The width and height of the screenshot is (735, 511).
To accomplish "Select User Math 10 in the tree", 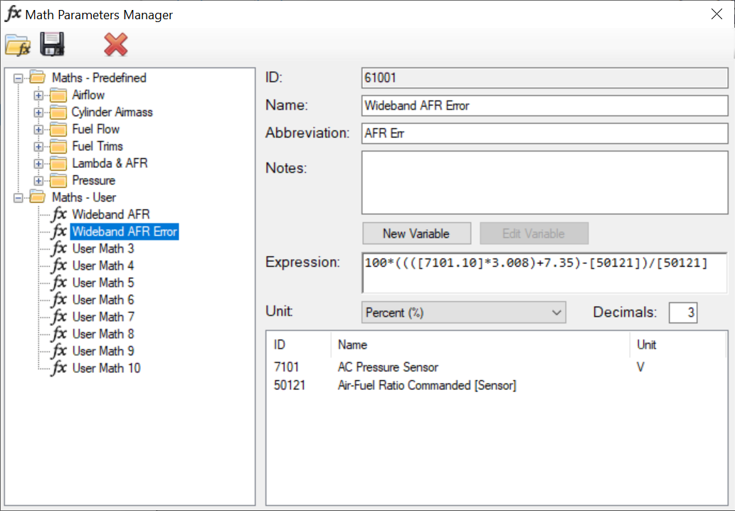I will 107,368.
